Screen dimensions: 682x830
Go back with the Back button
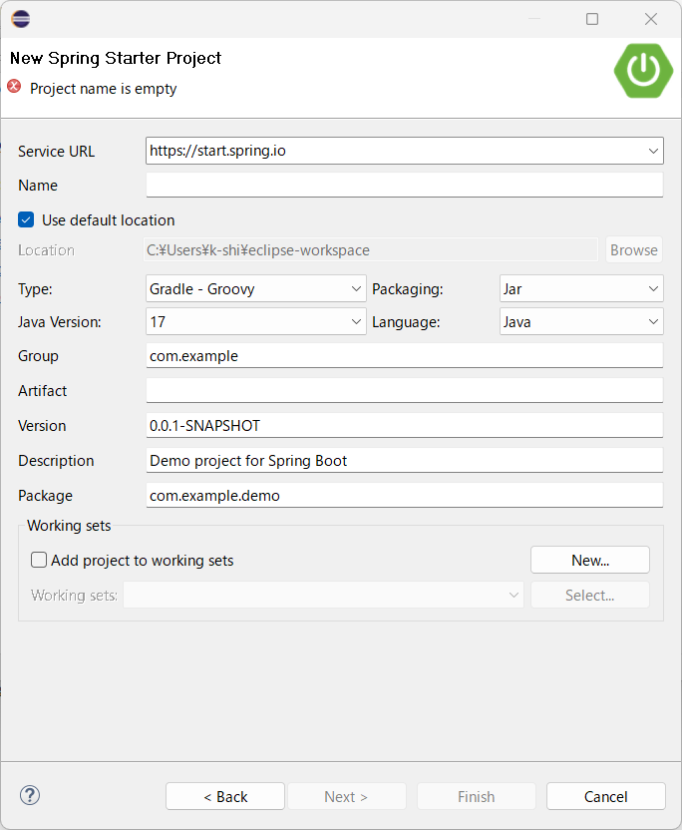(x=224, y=796)
